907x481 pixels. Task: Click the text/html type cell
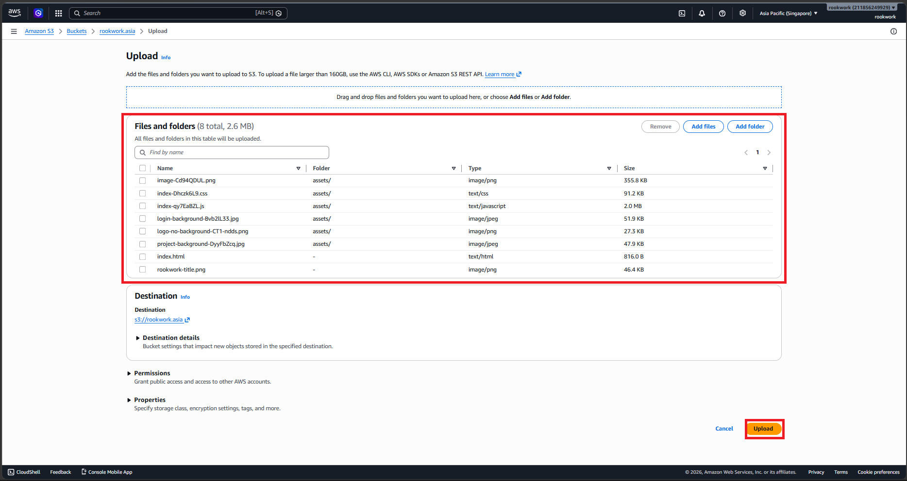(481, 257)
